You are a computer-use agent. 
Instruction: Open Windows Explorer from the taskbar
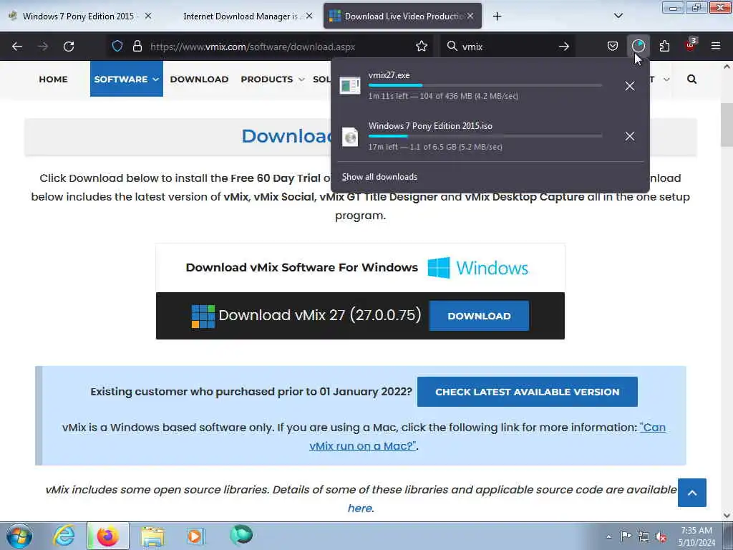pos(152,536)
